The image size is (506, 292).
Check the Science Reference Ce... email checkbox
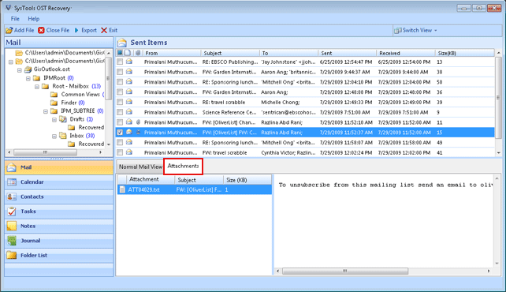tap(120, 112)
